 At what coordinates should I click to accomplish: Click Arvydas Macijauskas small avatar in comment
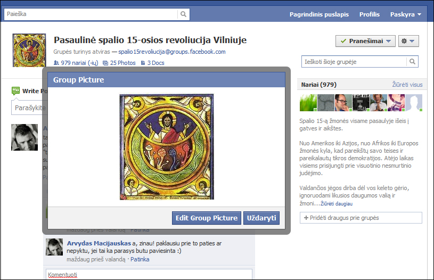click(54, 247)
